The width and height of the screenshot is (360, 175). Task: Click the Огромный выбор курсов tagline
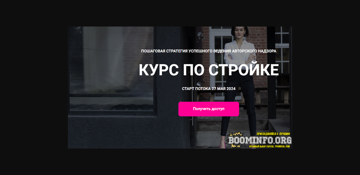pos(270,146)
